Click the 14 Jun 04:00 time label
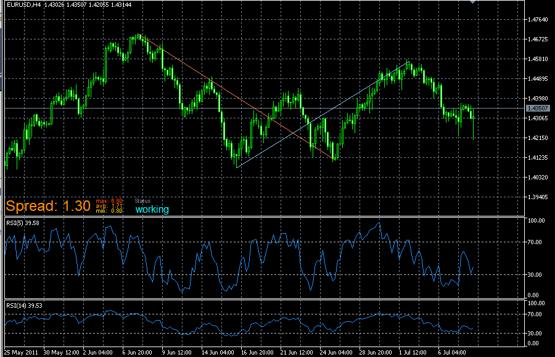Image resolution: width=555 pixels, height=357 pixels. [218, 353]
